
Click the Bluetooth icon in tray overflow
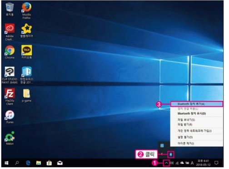(171, 154)
